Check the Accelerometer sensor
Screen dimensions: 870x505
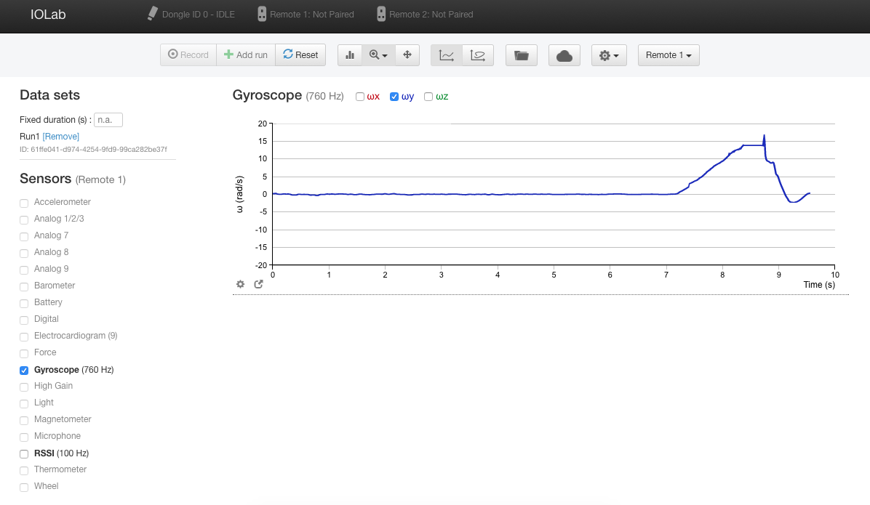coord(24,203)
